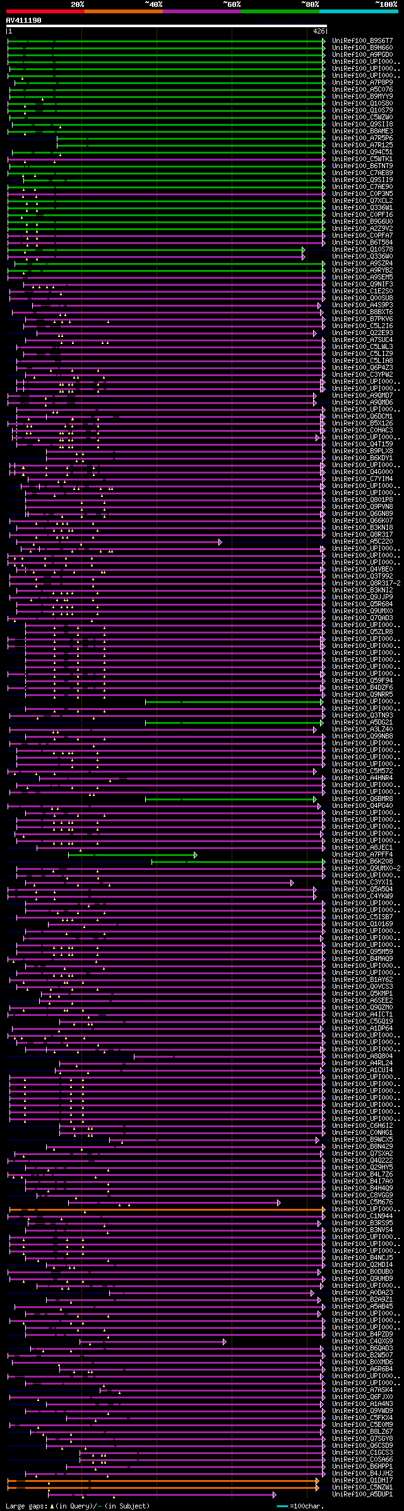This screenshot has height=1511, width=404.
Task: Open hit UniRef100_B9H660
Action: 362,47
